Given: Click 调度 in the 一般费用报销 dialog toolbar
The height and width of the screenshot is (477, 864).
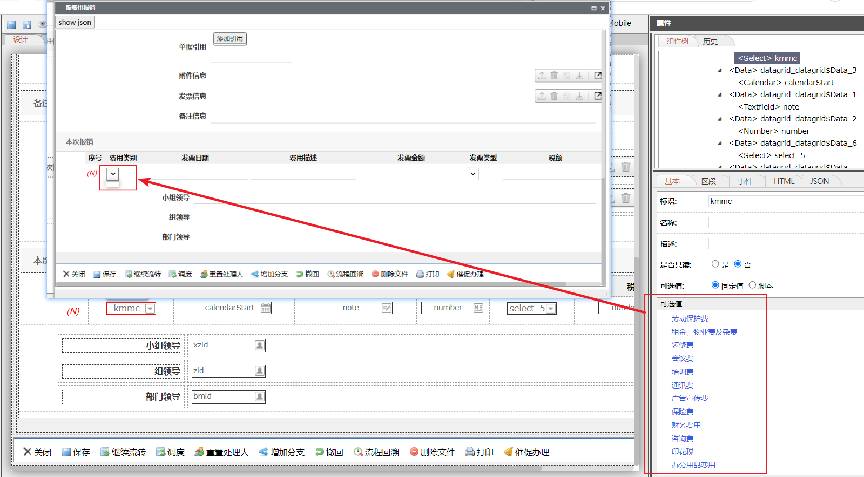Looking at the screenshot, I should coord(180,274).
